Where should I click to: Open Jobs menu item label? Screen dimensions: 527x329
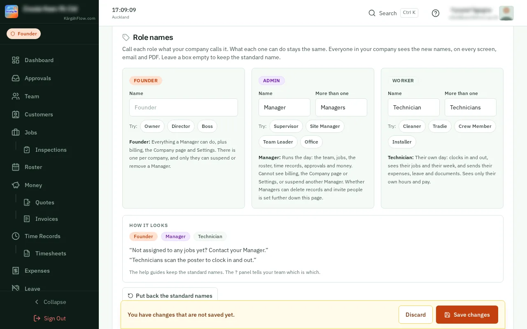31,132
